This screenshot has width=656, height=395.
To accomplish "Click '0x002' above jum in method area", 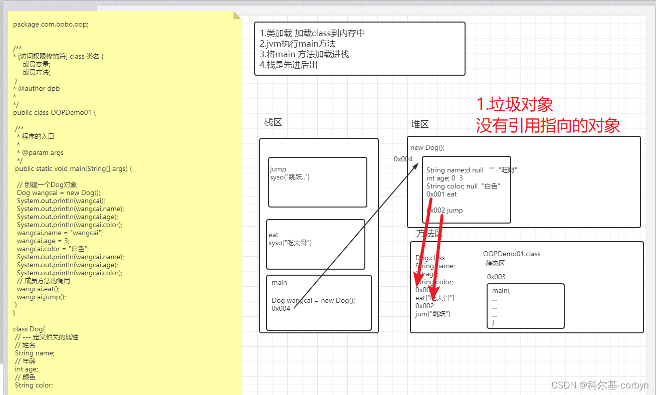I will [424, 306].
